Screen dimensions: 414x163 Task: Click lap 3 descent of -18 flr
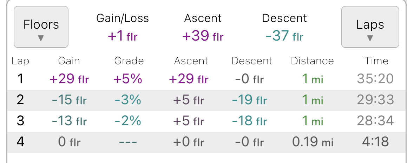click(x=249, y=121)
